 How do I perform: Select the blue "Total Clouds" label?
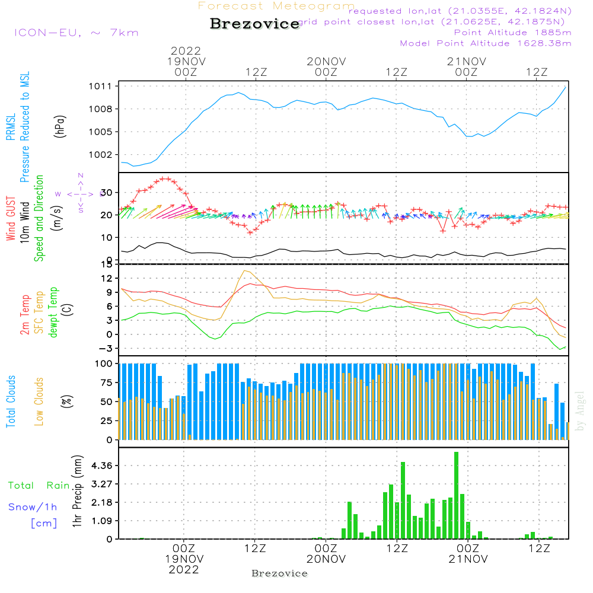pos(11,401)
